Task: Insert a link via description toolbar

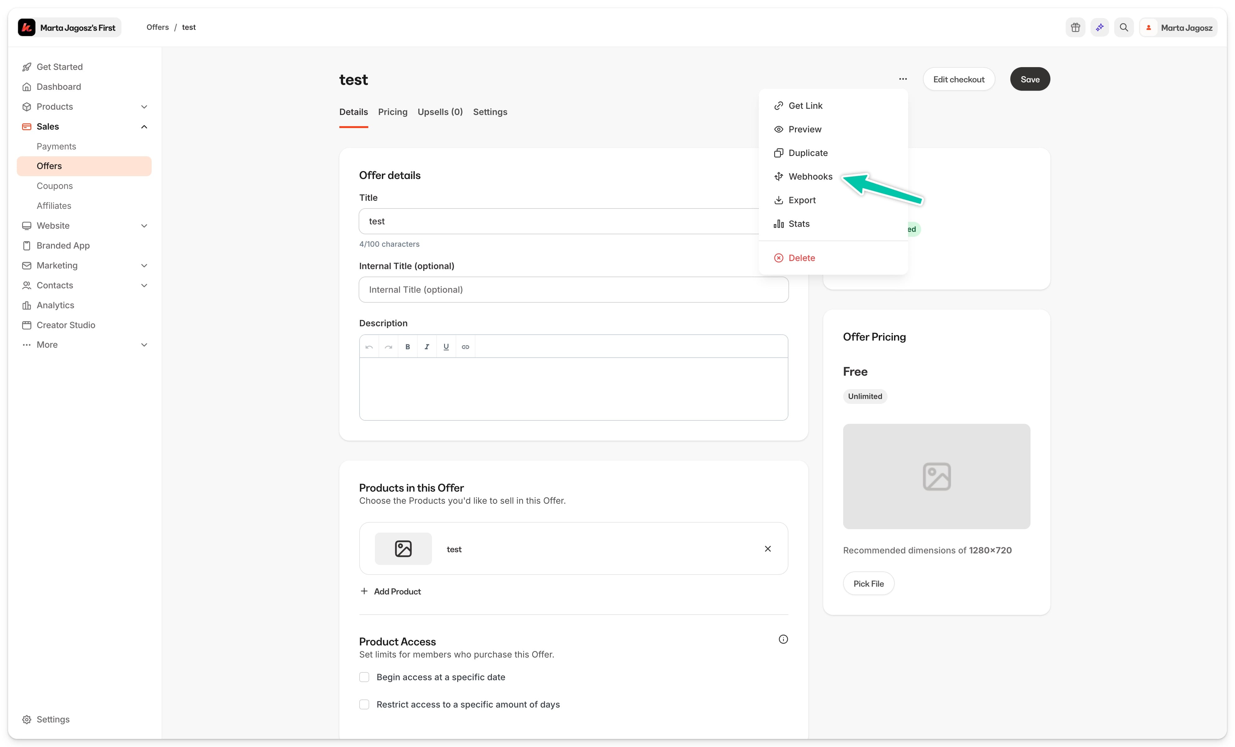Action: (x=465, y=347)
